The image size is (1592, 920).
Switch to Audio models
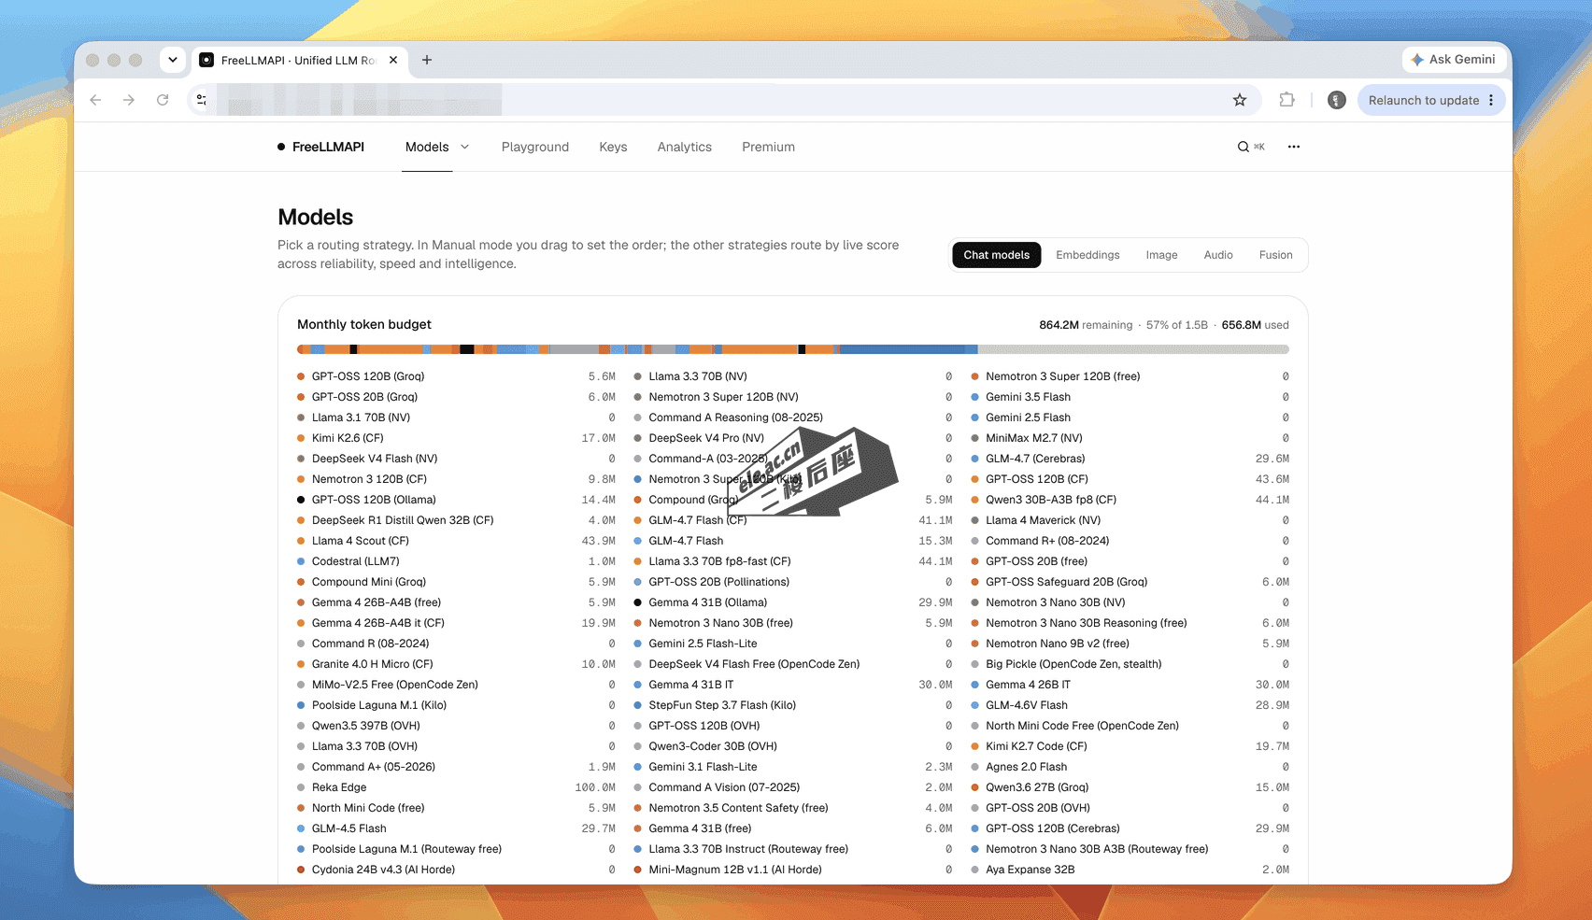[x=1218, y=255]
